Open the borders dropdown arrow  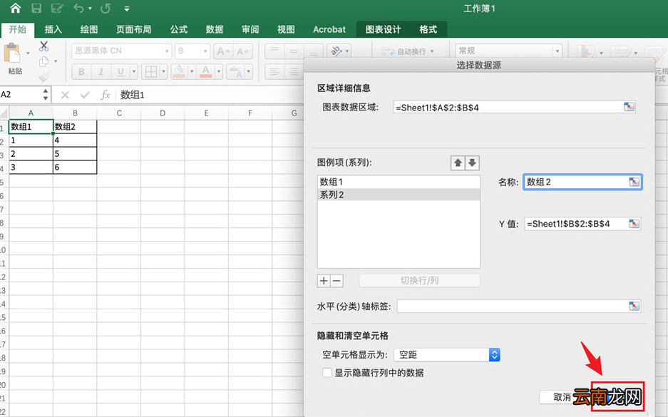[163, 71]
